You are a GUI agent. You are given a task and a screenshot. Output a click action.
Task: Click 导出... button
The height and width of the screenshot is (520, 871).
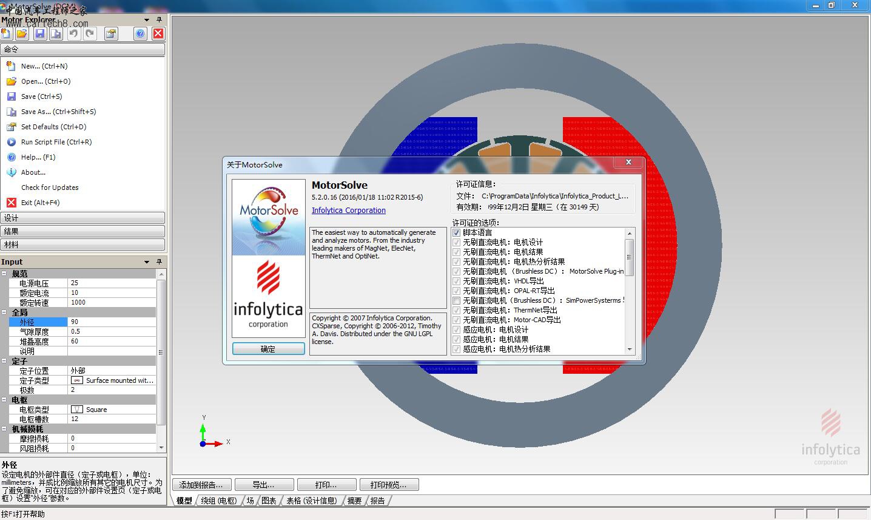coord(264,485)
